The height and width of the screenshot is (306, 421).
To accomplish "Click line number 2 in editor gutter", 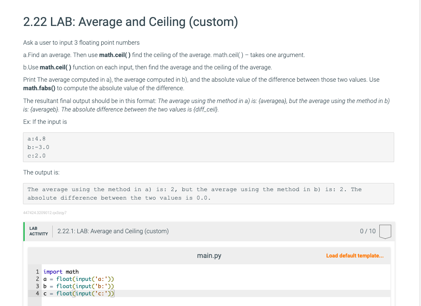I will coord(38,279).
